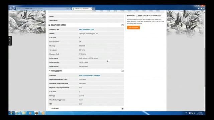The height and width of the screenshot is (120, 214).
Task: Click the Scoring Lower Than You Should heading
Action: (144, 16)
